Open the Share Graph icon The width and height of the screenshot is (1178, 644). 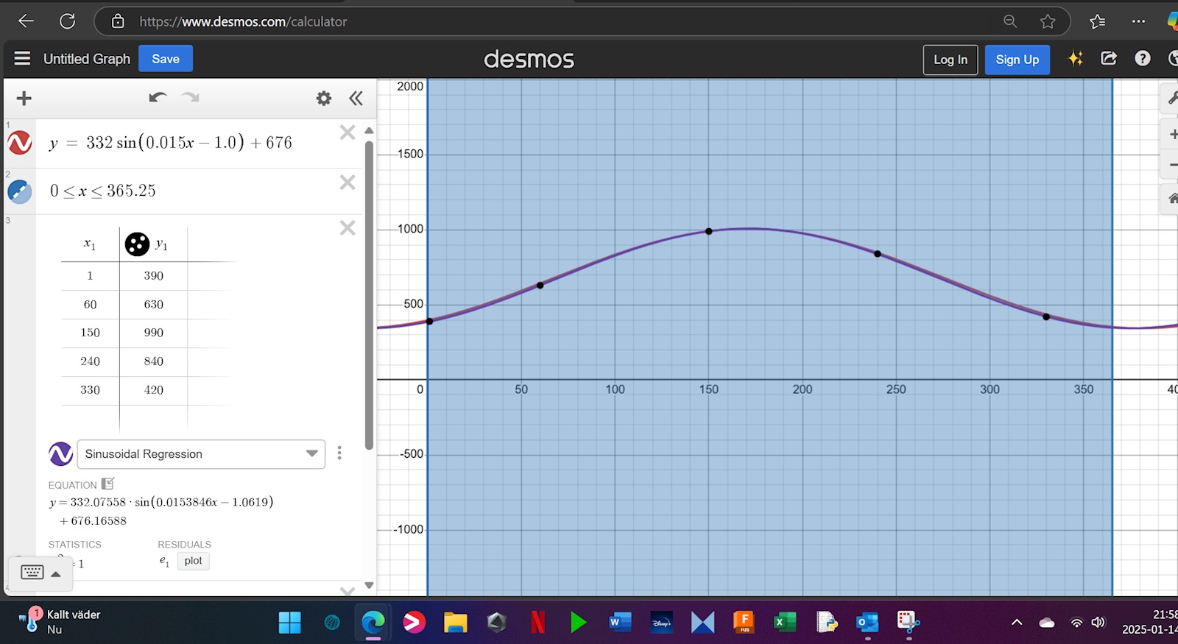tap(1109, 59)
